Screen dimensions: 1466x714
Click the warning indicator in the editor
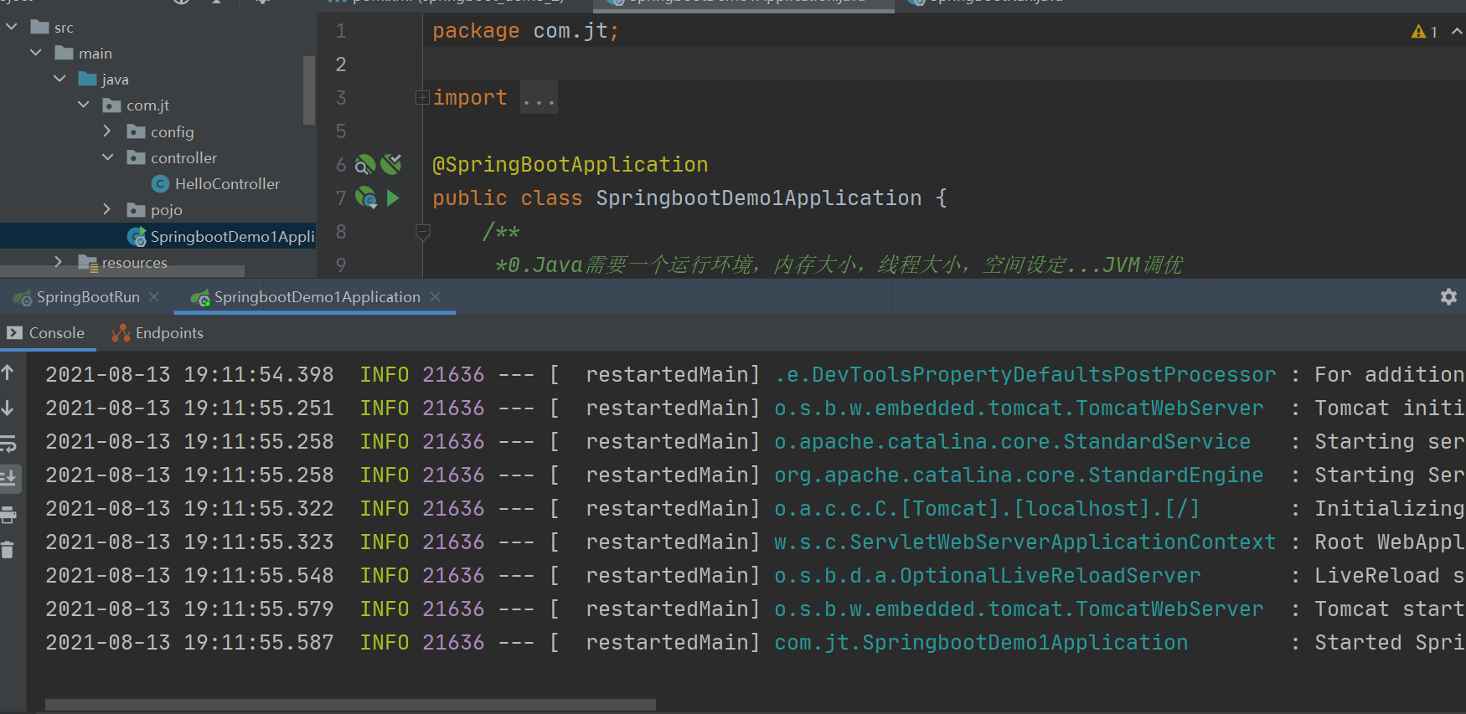1424,32
